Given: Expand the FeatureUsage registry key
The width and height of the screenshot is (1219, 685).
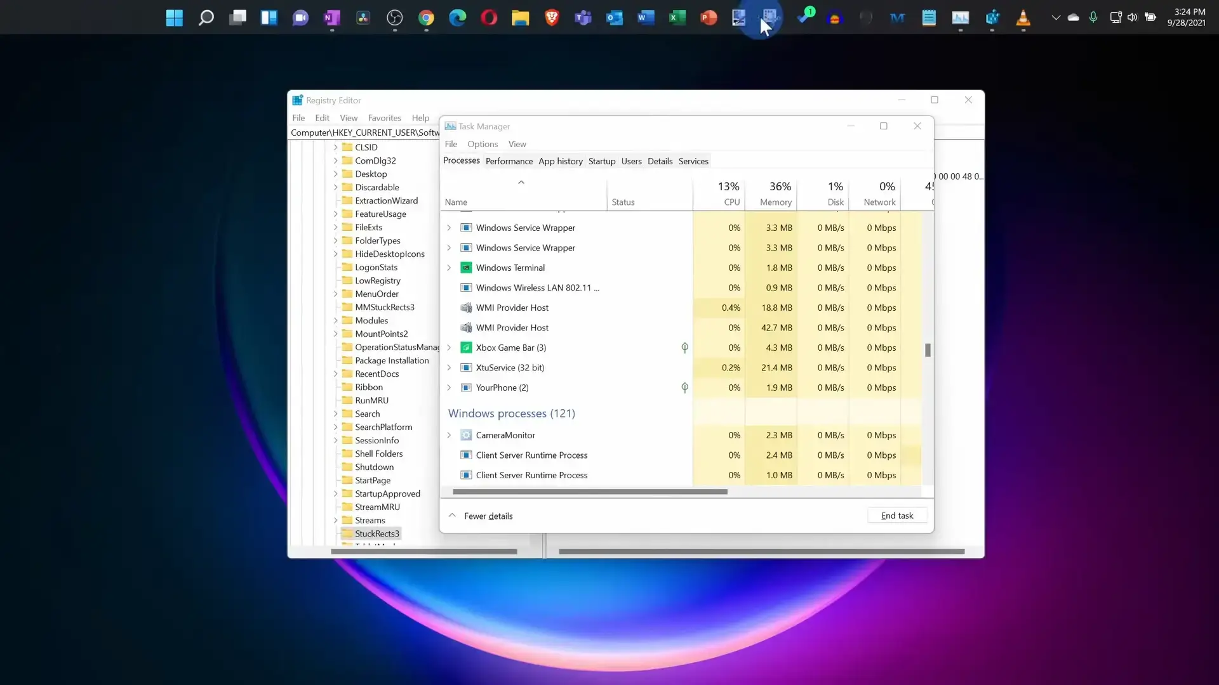Looking at the screenshot, I should (335, 214).
